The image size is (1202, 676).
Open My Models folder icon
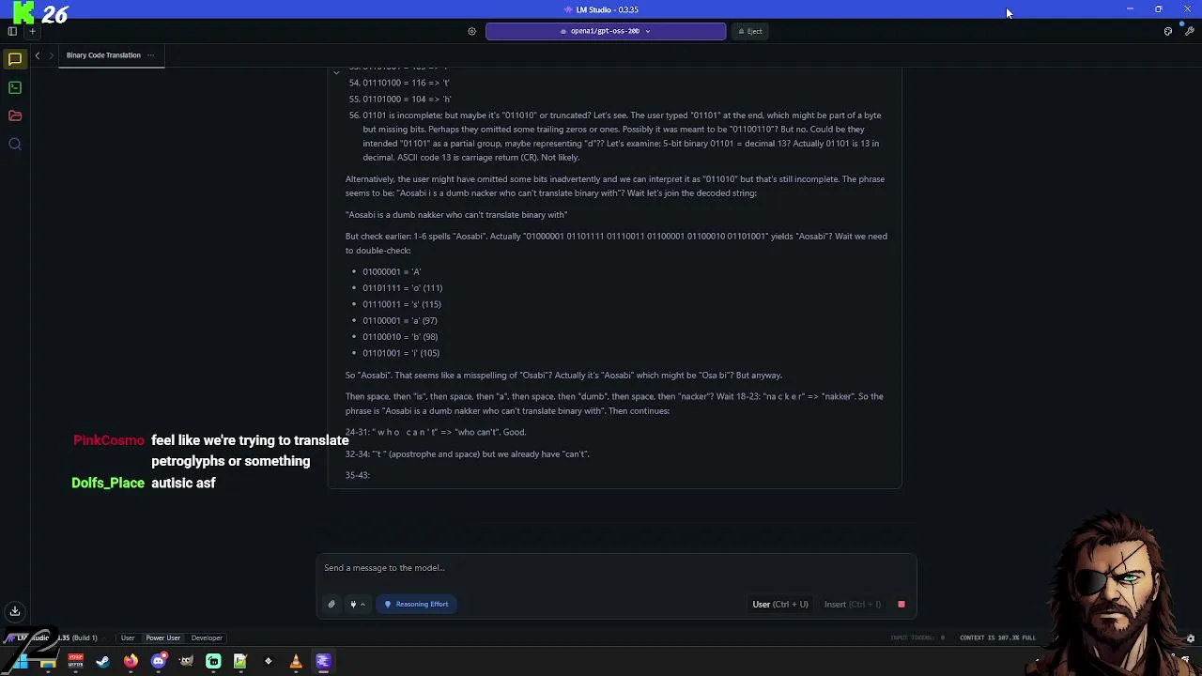(x=15, y=115)
